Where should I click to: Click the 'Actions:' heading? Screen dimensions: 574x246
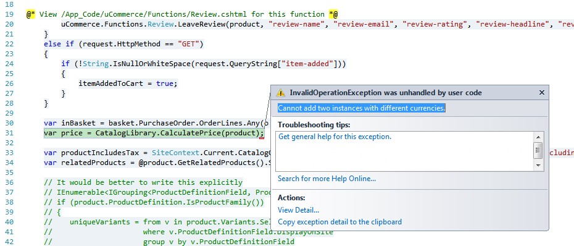point(291,198)
